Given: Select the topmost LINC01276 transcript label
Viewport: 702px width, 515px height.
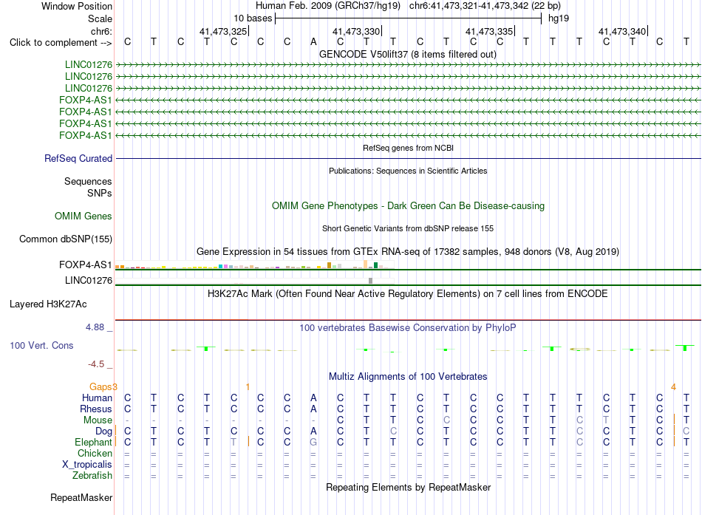Looking at the screenshot, I should click(88, 65).
